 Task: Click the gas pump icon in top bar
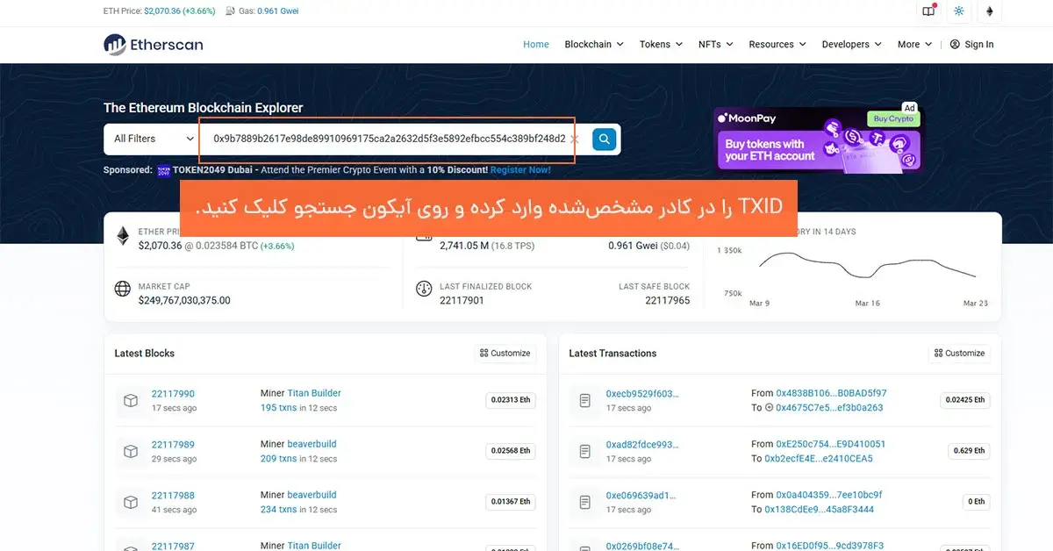[x=230, y=11]
